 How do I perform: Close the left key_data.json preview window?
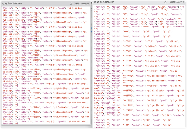pyautogui.click(x=4, y=3)
